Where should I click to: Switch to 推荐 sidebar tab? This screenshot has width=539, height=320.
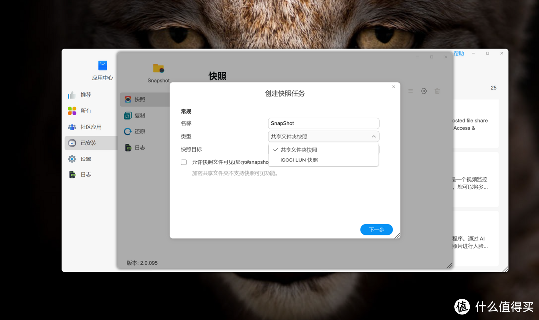point(85,95)
